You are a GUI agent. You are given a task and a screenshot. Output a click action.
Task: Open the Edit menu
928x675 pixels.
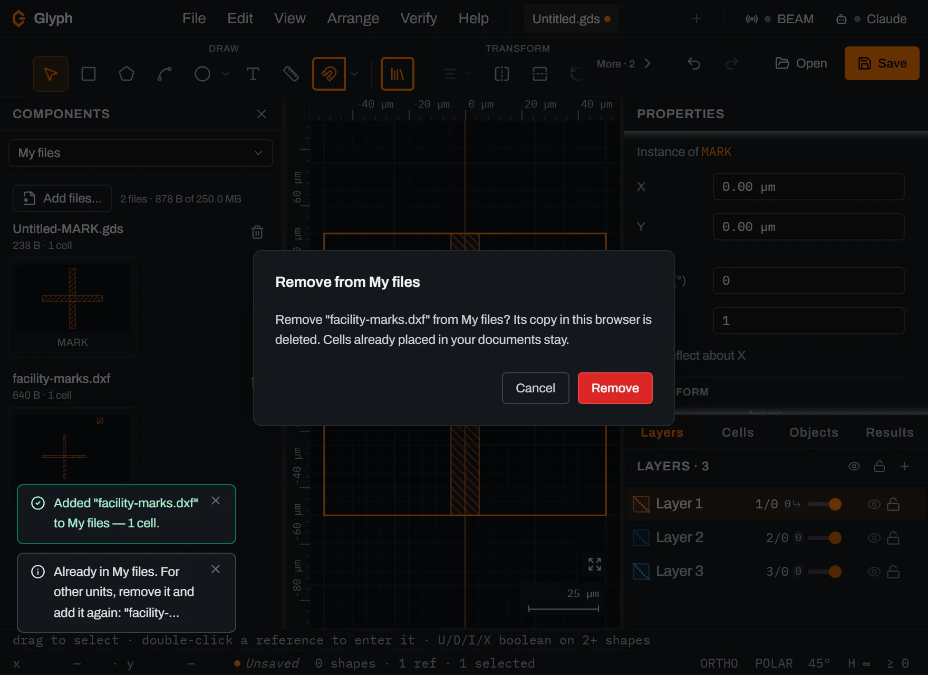pyautogui.click(x=240, y=18)
